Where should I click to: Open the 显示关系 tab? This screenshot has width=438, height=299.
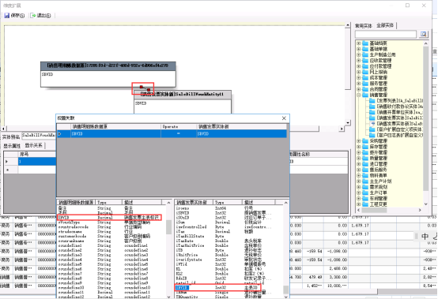point(33,145)
